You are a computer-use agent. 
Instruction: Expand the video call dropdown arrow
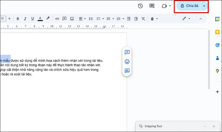pos(170,6)
